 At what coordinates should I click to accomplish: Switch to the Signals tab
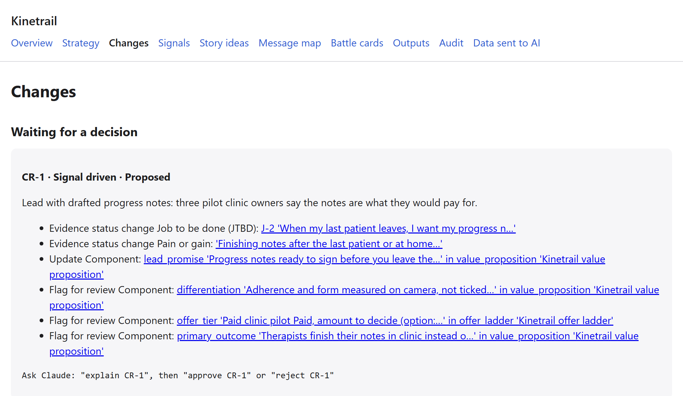(174, 43)
